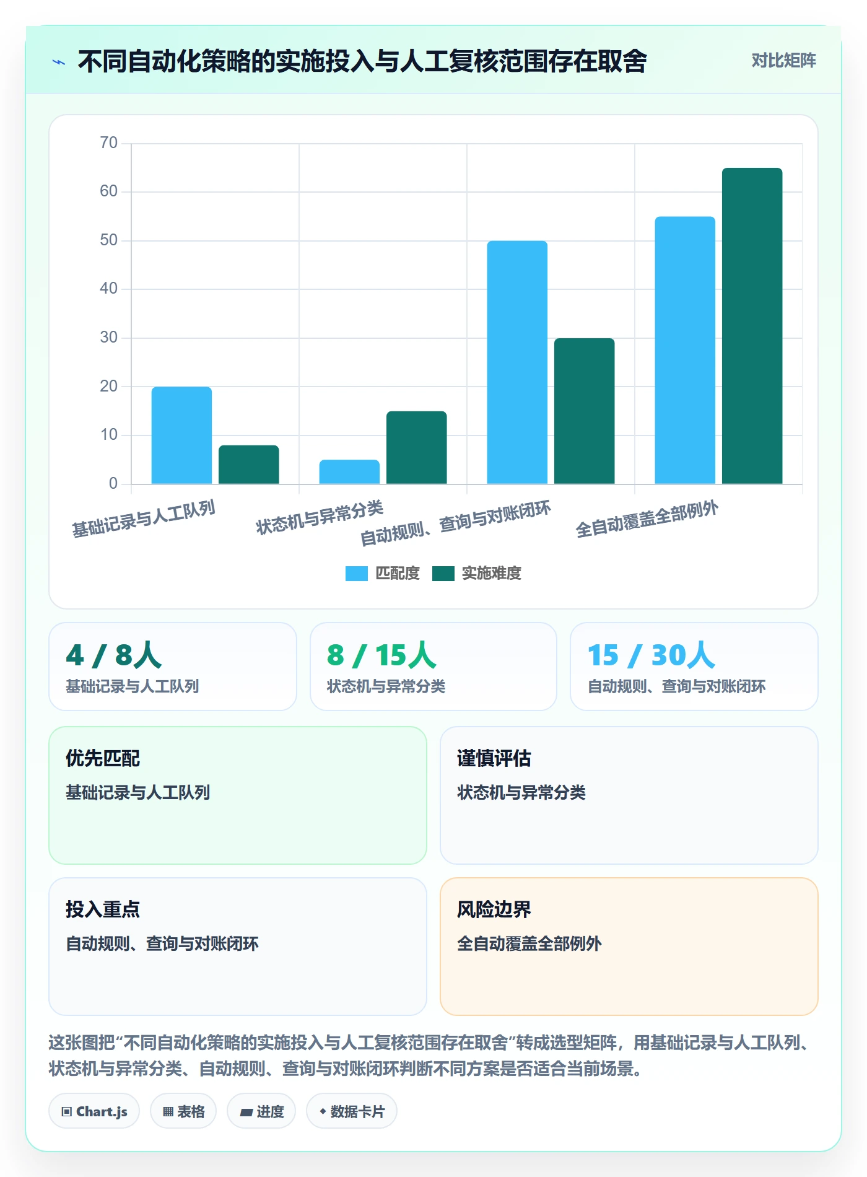Click the dark green bar for 全自动覆盖全部例外
The height and width of the screenshot is (1177, 867).
752,325
